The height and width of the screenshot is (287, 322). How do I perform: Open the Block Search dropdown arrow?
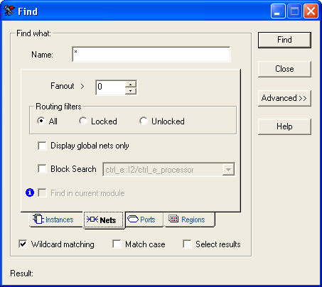click(228, 170)
